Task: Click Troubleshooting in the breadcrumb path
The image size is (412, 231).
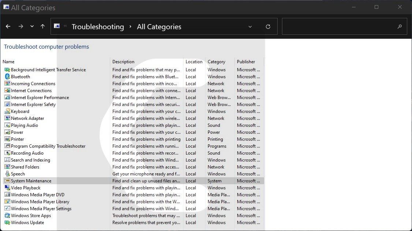Action: (98, 27)
